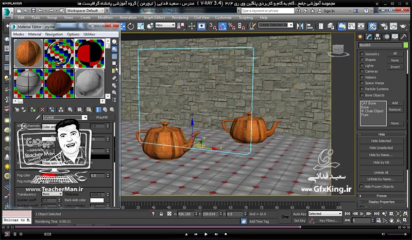Viewport: 412px width, 240px height.
Task: Open the Hierarchy command panel tab
Action: (x=377, y=37)
